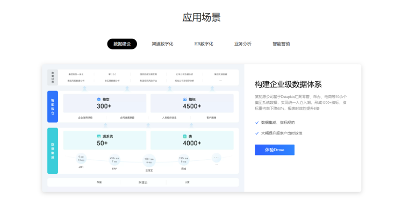Select the 智能营销 tab
The image size is (402, 205).
pyautogui.click(x=281, y=44)
